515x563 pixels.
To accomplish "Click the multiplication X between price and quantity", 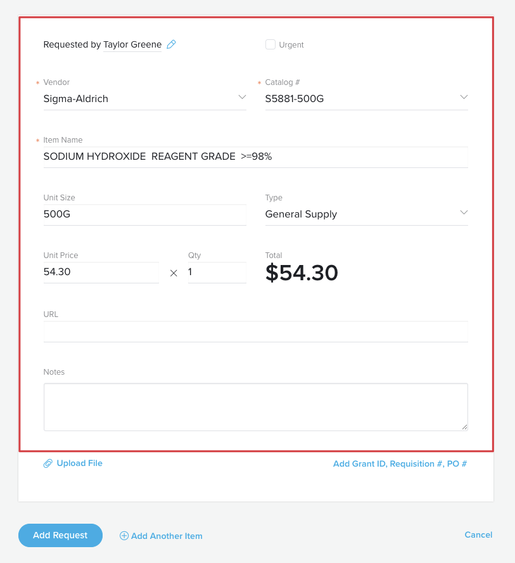I will [174, 273].
